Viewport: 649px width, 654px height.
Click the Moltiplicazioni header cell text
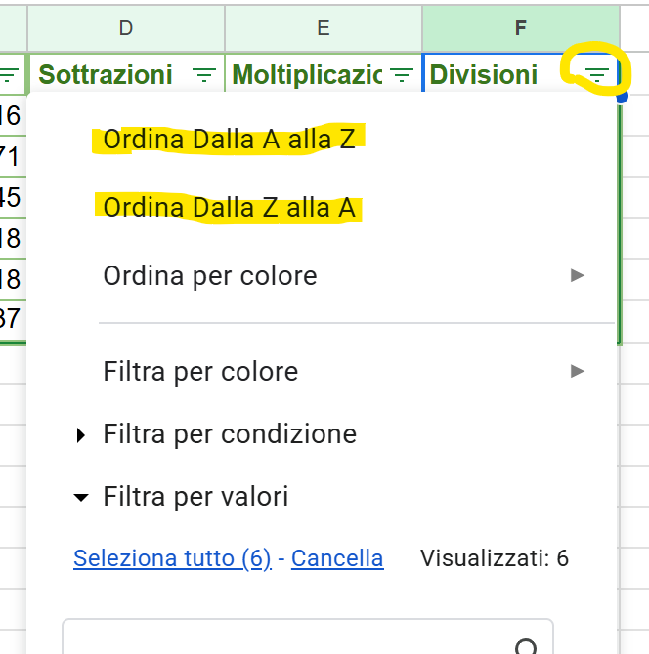(308, 75)
